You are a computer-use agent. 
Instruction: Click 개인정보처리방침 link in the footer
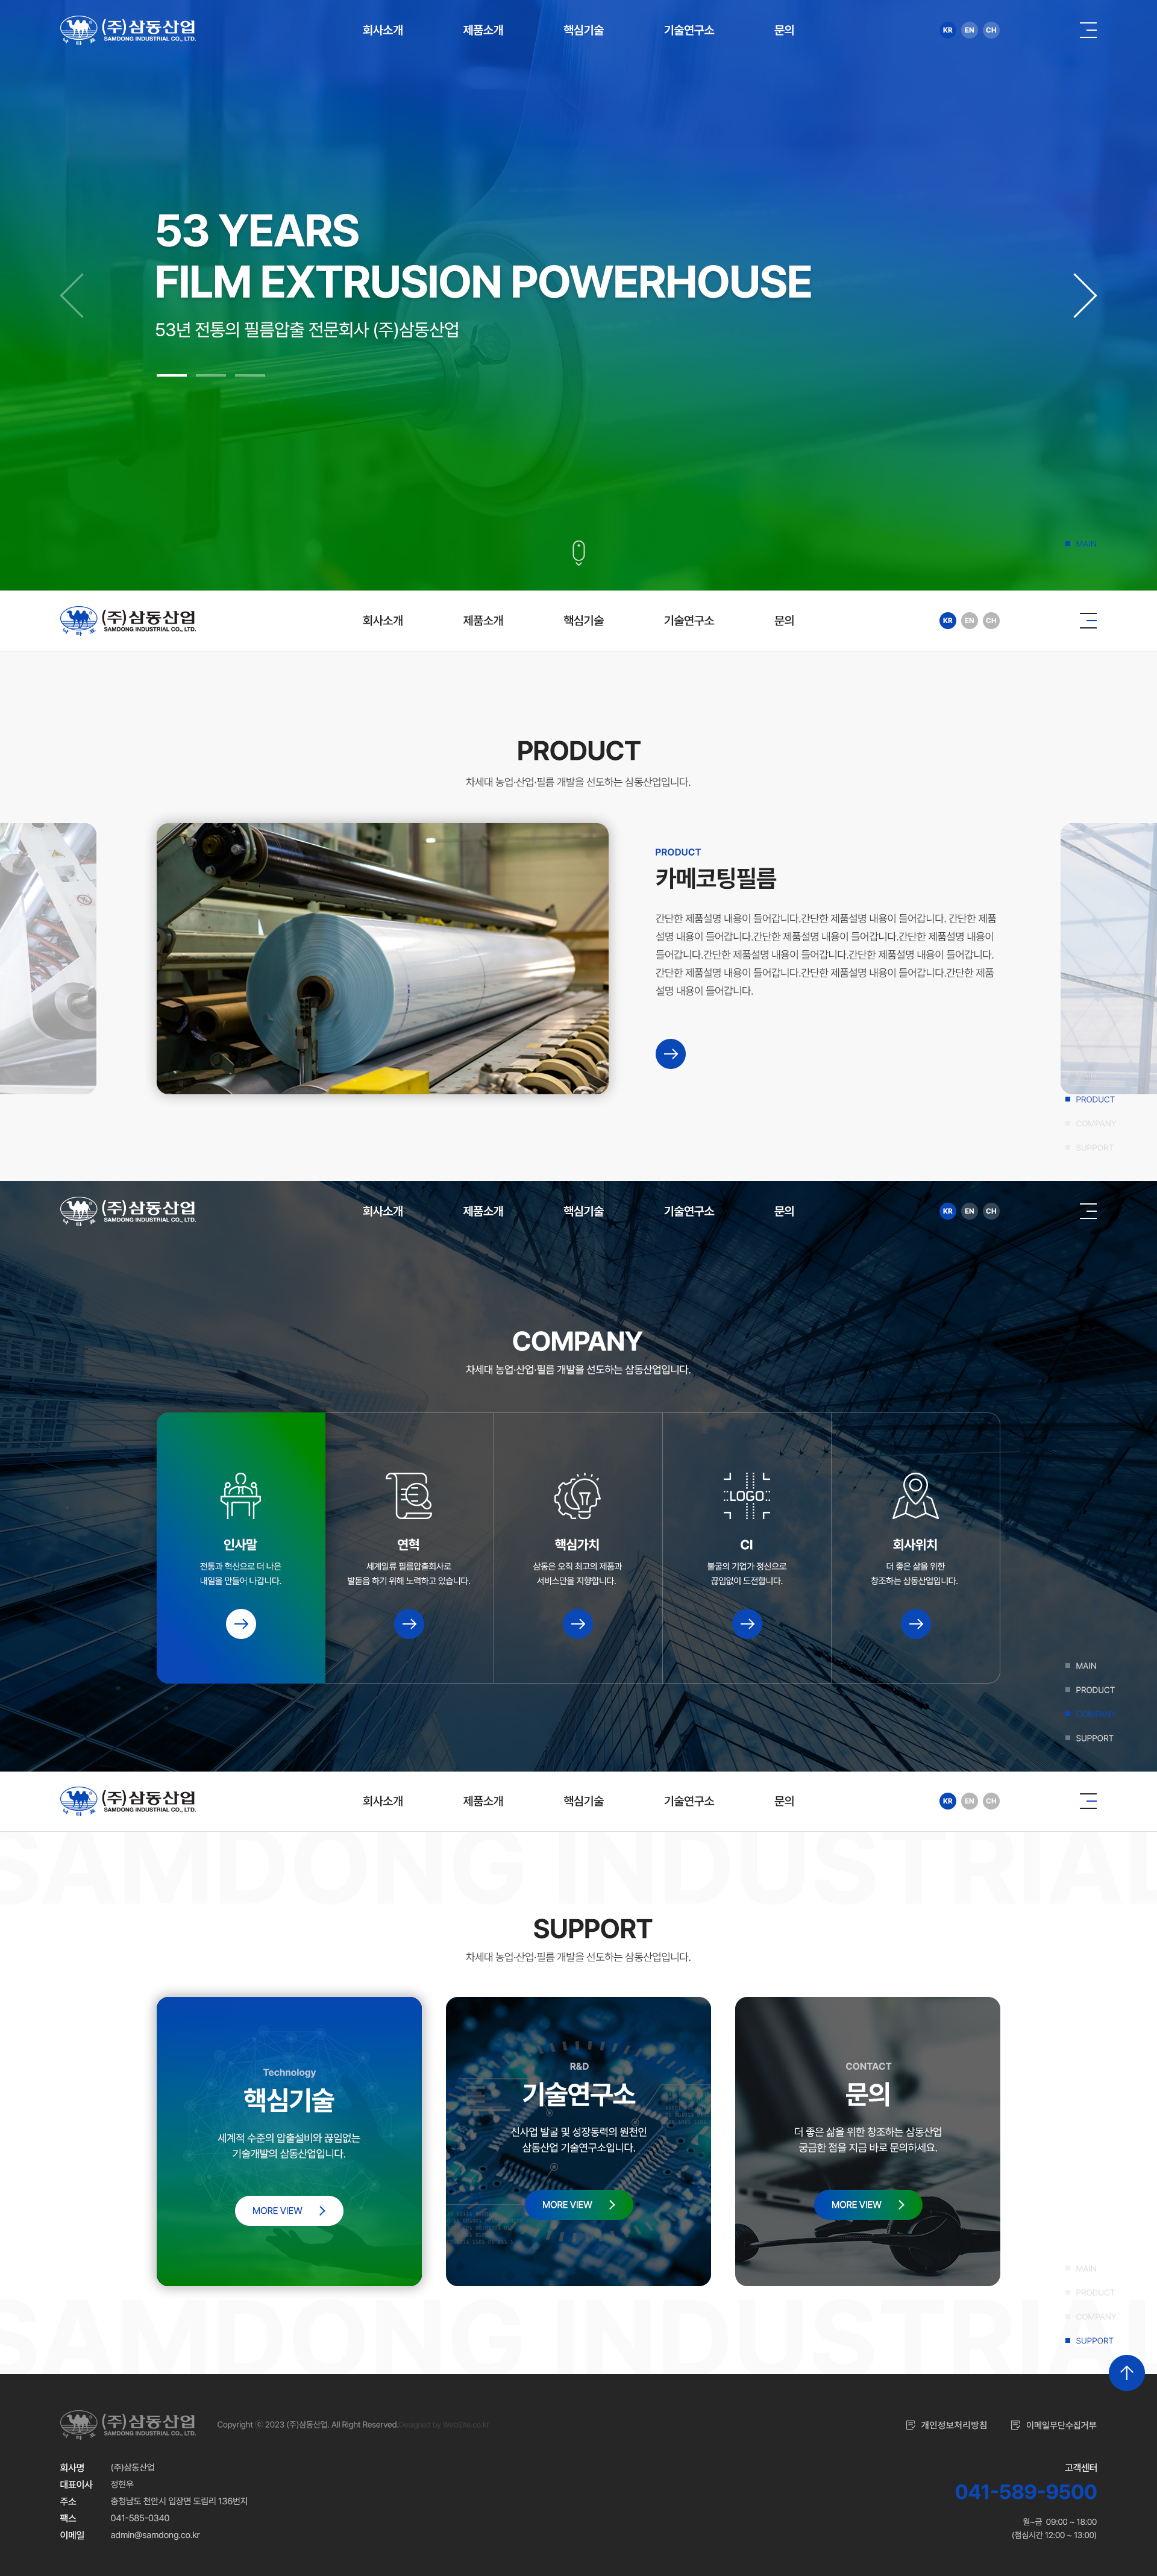tap(946, 2425)
